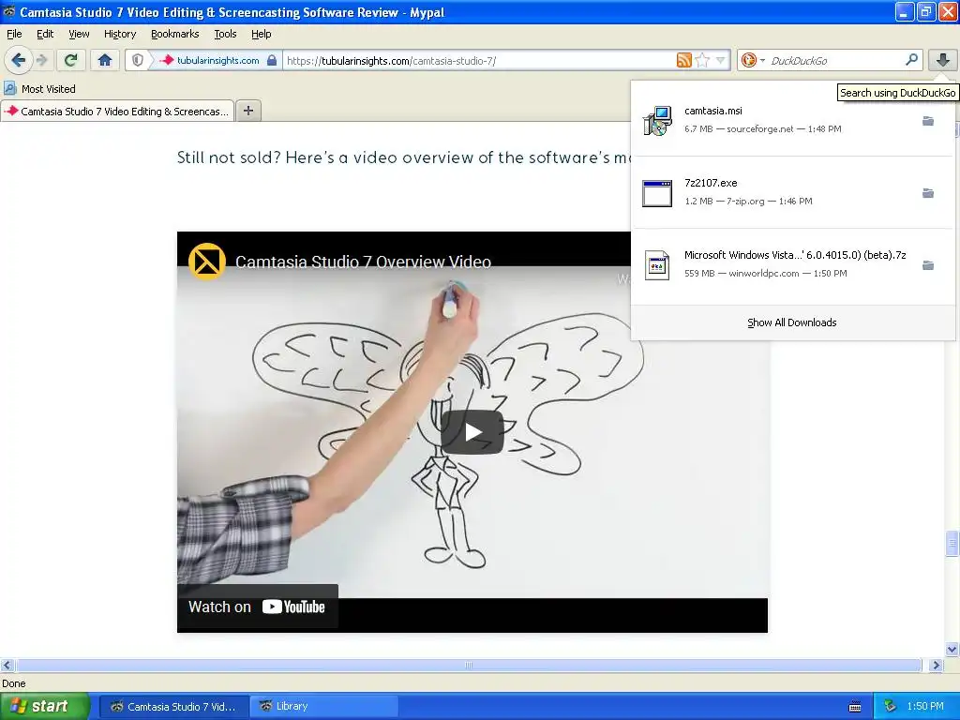Bookmark this page with the star
Image resolution: width=960 pixels, height=720 pixels.
[702, 60]
